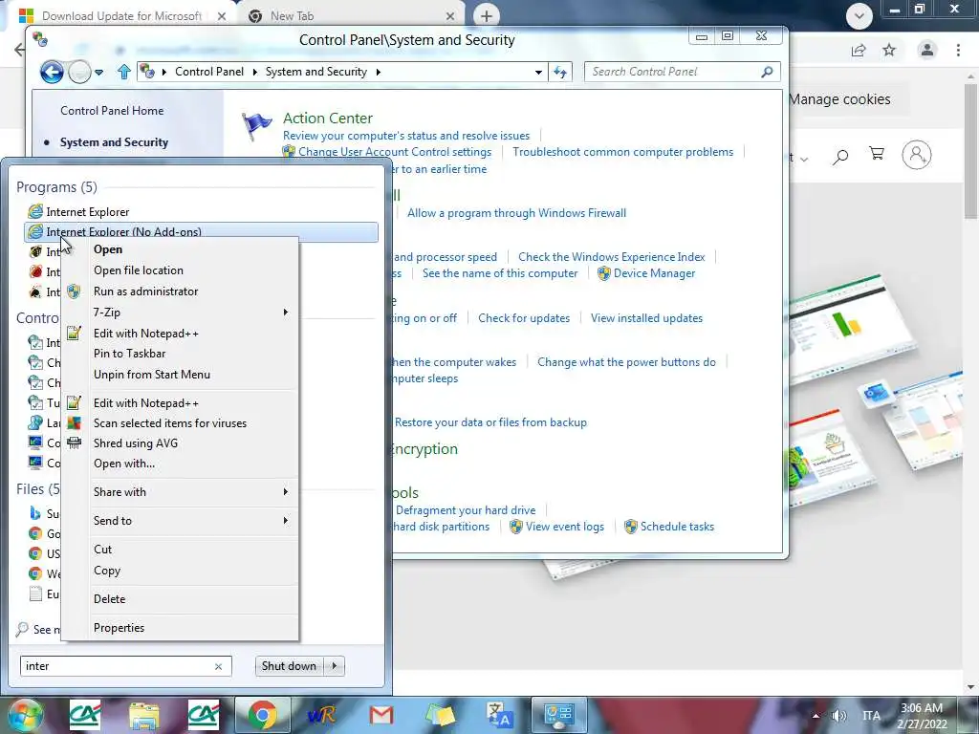This screenshot has height=734, width=979.
Task: Choose Run as administrator
Action: [145, 291]
